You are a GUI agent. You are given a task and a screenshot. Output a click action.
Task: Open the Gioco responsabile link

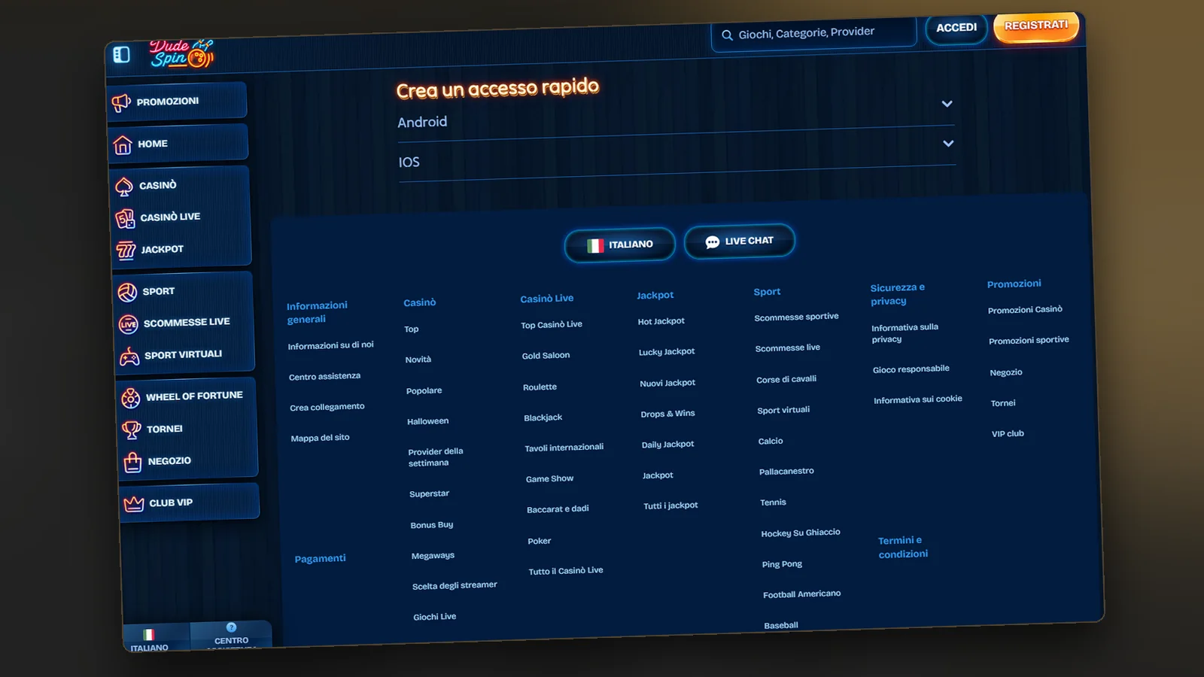(911, 369)
